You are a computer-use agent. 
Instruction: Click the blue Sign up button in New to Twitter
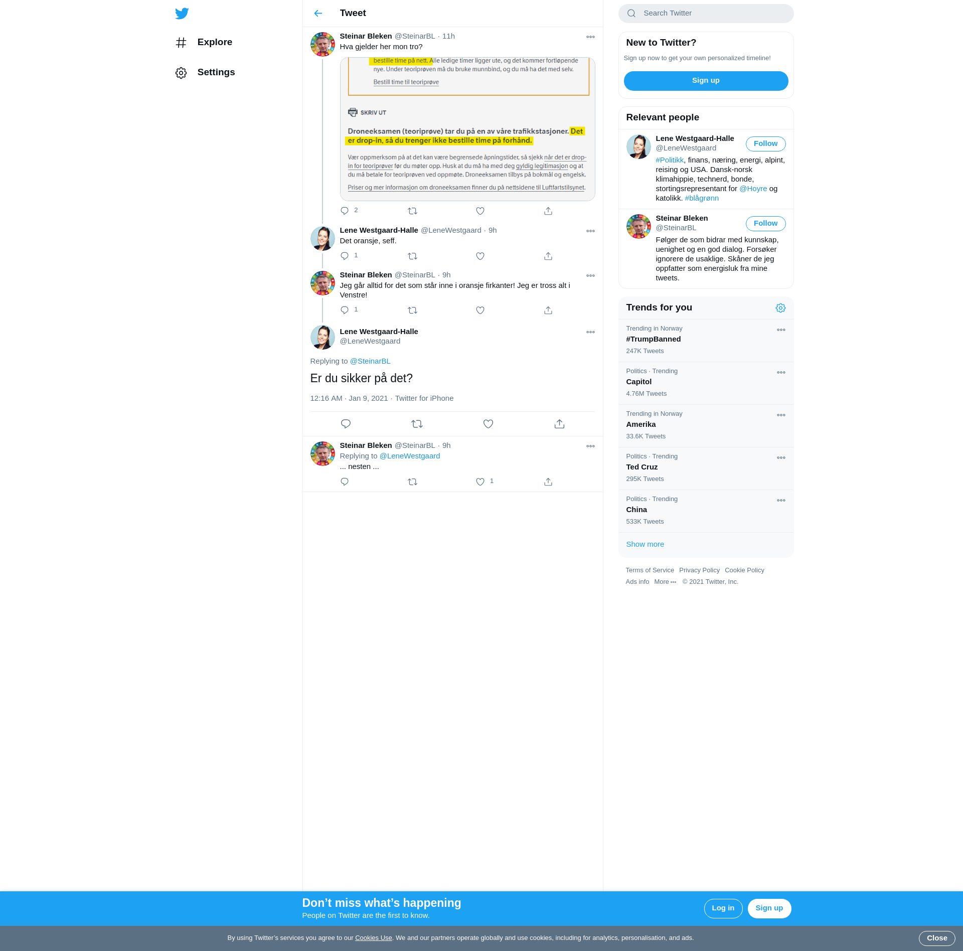click(x=706, y=81)
